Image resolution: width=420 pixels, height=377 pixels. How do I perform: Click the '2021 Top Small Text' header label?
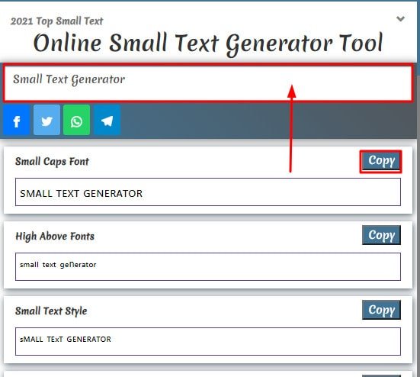[56, 21]
